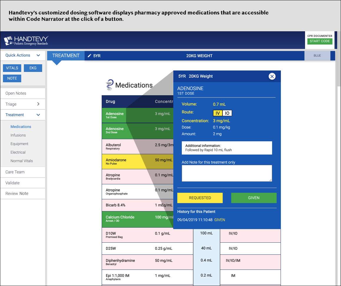Click the treatment note text area

(x=227, y=173)
